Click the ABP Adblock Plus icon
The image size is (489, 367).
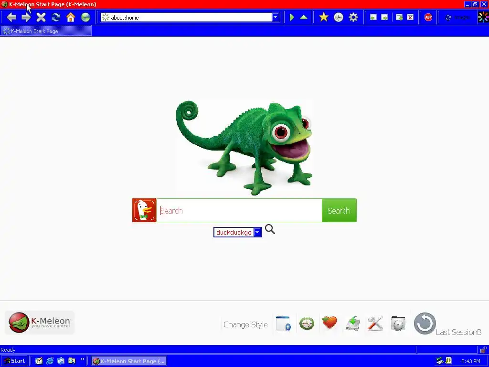point(428,17)
